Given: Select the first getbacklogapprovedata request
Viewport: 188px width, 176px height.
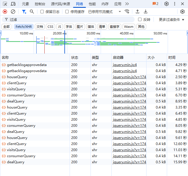Looking at the screenshot, I should pyautogui.click(x=94, y=65).
